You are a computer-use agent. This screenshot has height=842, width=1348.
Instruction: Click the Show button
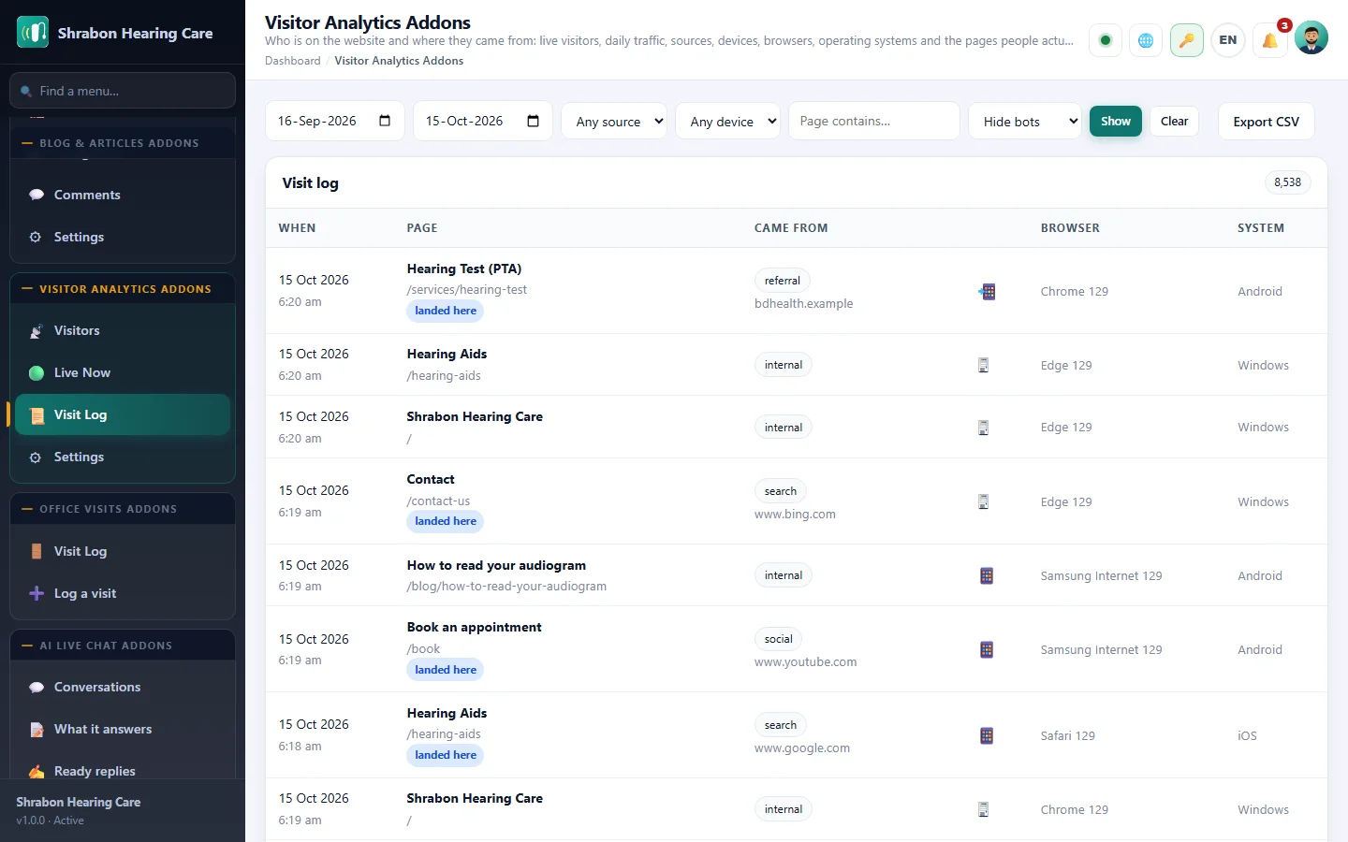point(1116,121)
